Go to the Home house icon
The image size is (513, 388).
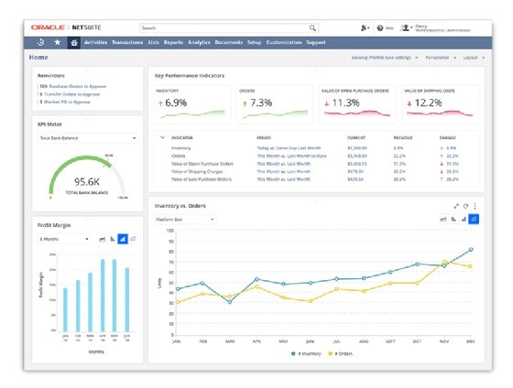pyautogui.click(x=74, y=42)
